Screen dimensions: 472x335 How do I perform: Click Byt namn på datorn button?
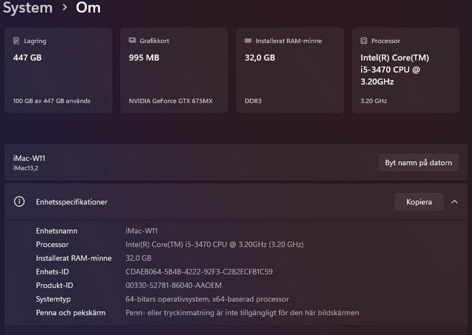click(418, 163)
